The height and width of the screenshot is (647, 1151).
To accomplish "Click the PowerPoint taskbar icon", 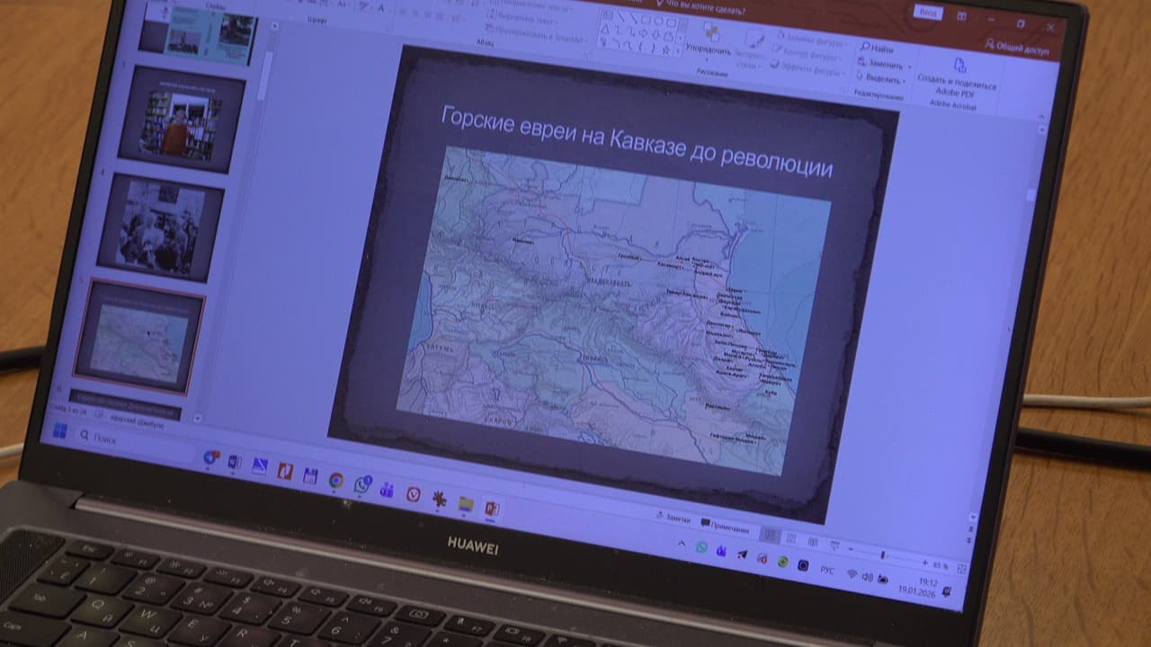I will point(491,509).
